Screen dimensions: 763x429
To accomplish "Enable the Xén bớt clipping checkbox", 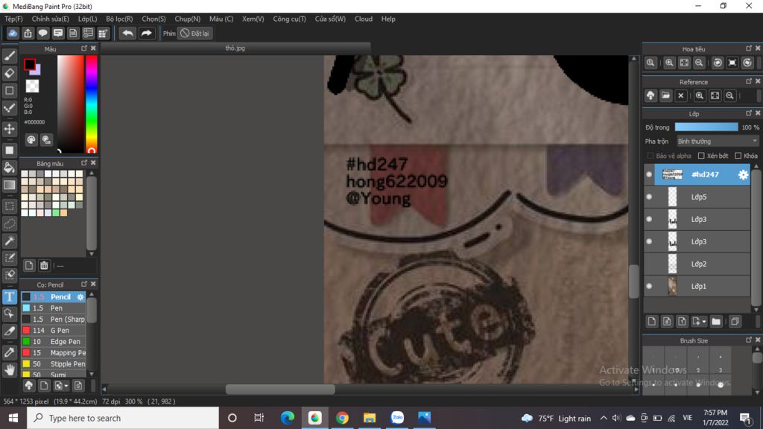I will [x=701, y=156].
